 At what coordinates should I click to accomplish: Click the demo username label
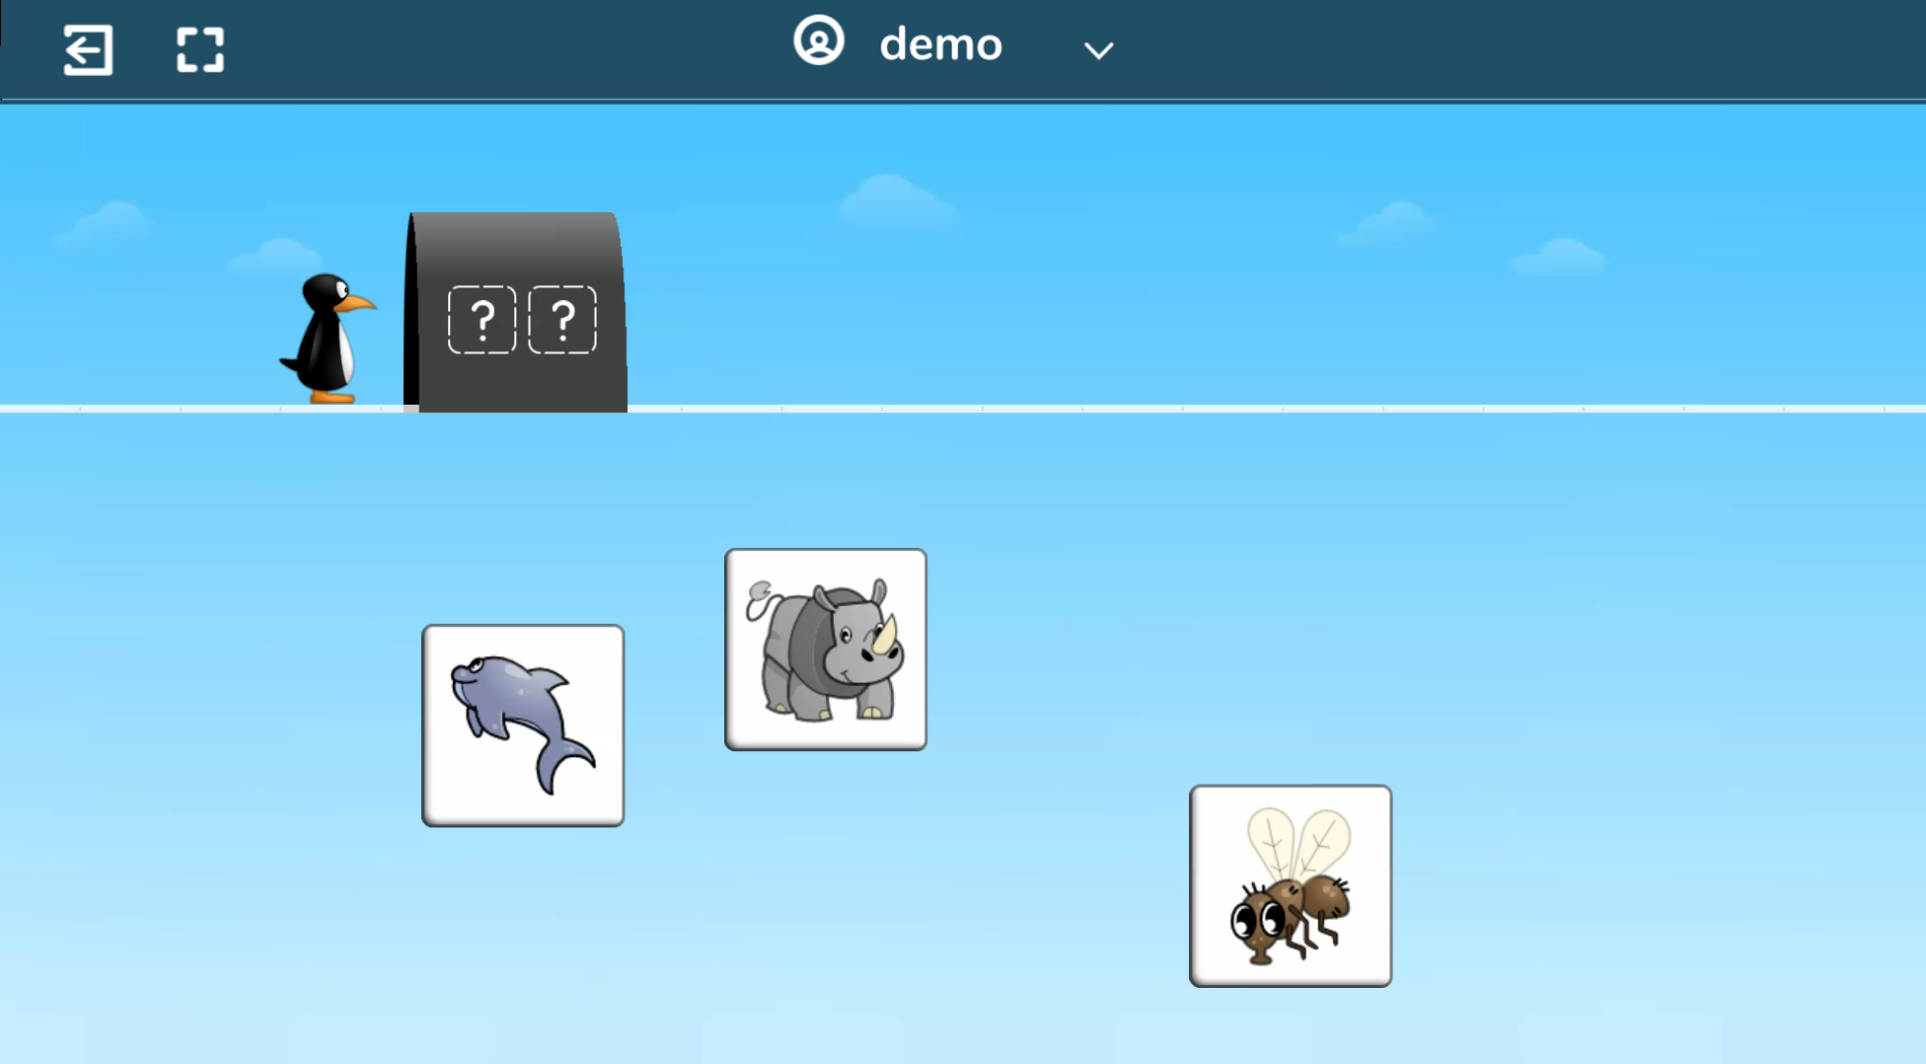pyautogui.click(x=940, y=44)
